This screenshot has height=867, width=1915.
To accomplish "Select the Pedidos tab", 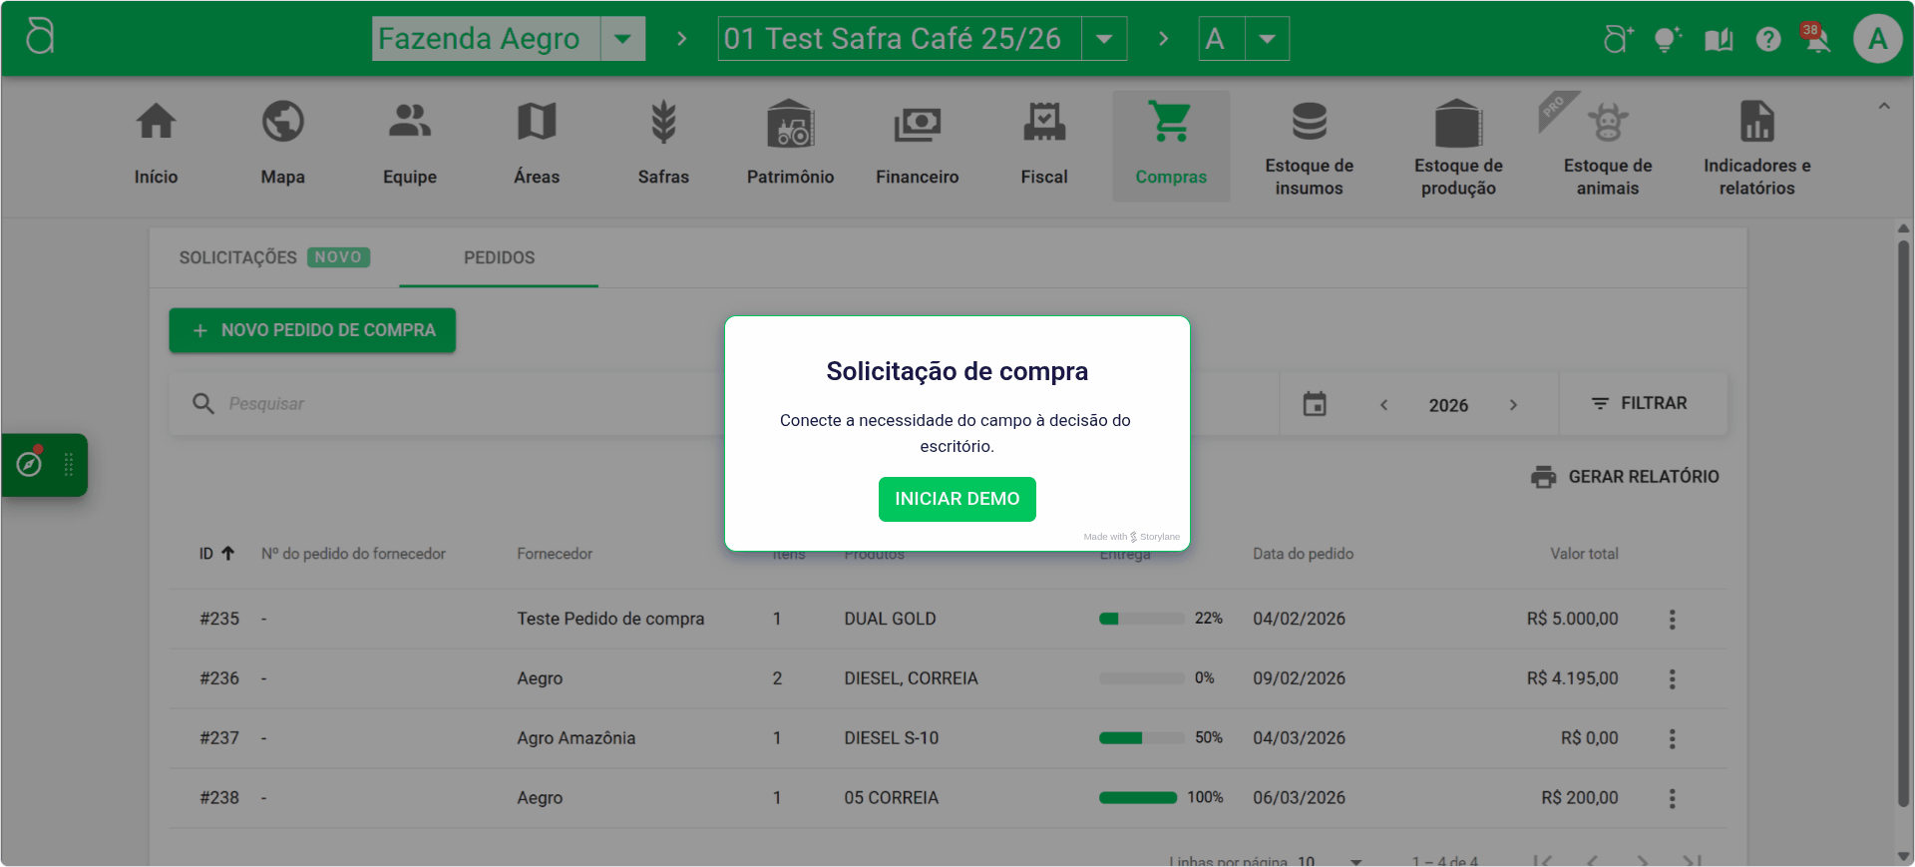I will pyautogui.click(x=499, y=257).
